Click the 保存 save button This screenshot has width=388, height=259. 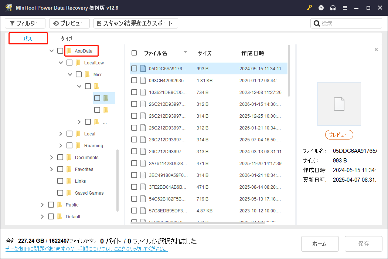[x=363, y=243]
